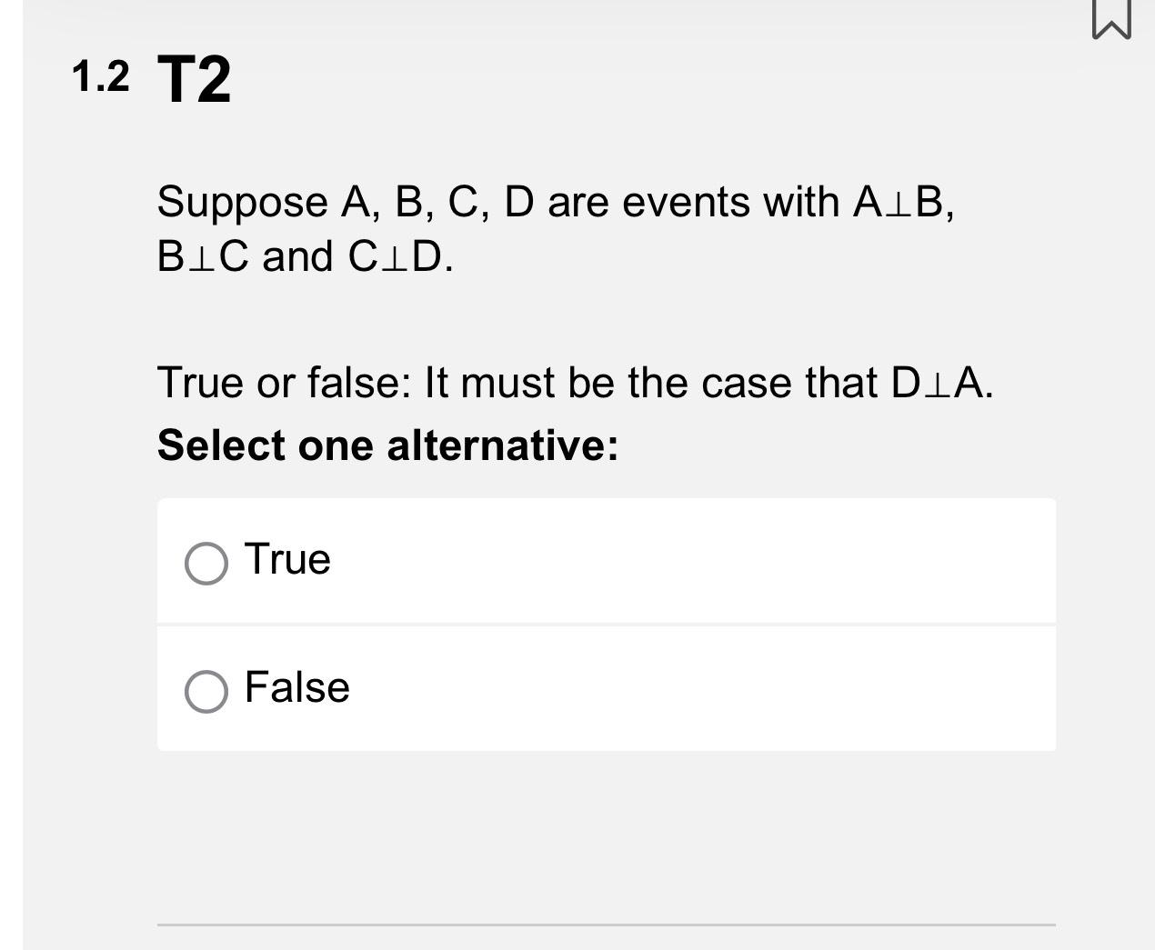Click the True or false prompt line
This screenshot has width=1155, height=950.
(x=576, y=383)
